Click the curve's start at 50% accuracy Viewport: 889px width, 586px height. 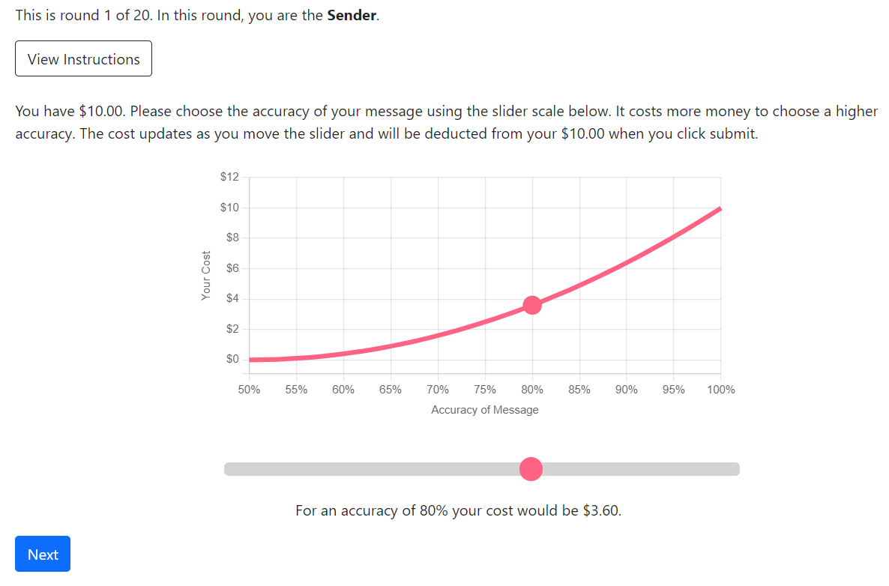point(250,359)
